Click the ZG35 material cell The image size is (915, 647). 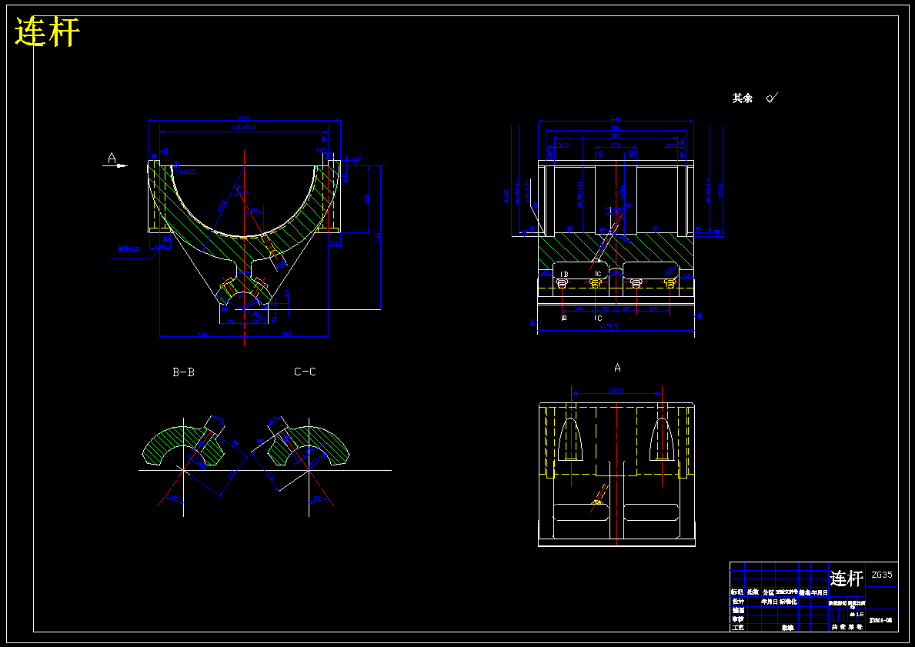(x=881, y=575)
